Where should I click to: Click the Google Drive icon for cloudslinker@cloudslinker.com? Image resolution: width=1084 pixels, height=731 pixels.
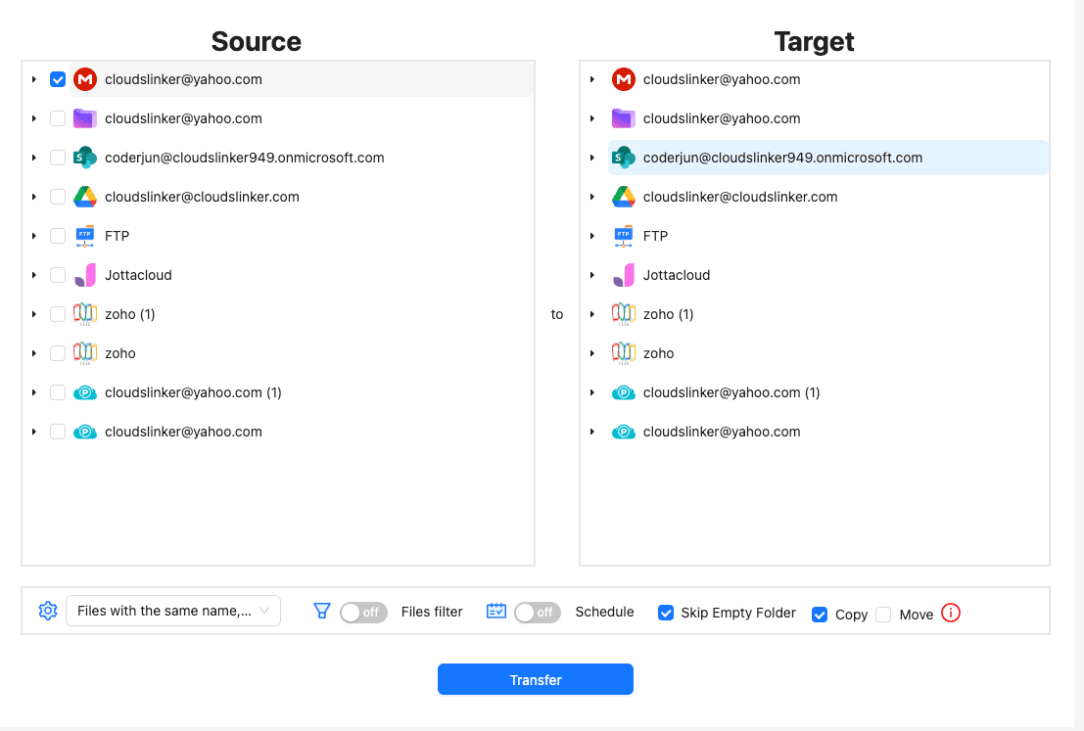(86, 196)
